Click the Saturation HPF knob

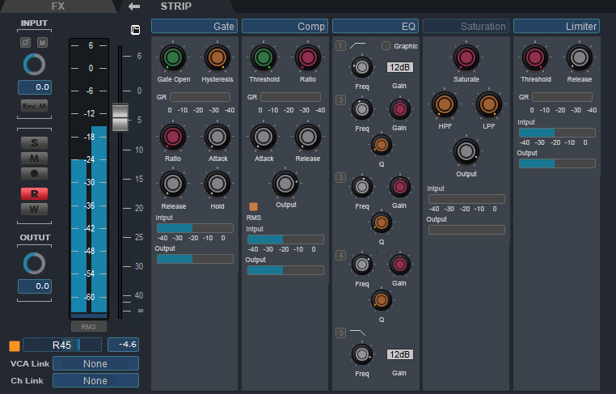pyautogui.click(x=443, y=104)
